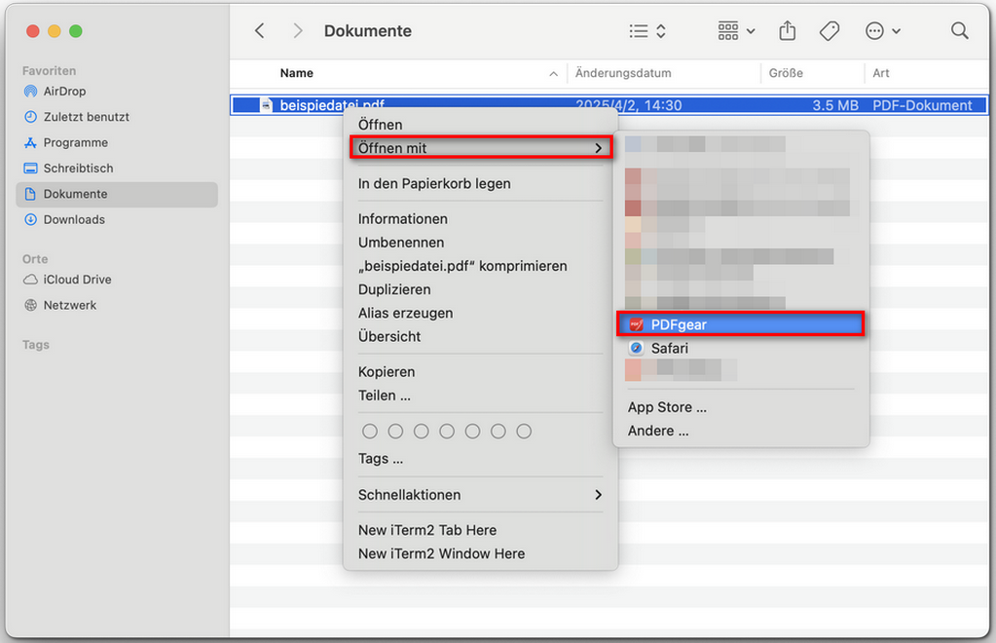The width and height of the screenshot is (996, 643).
Task: Click the back navigation arrow
Action: [x=259, y=30]
